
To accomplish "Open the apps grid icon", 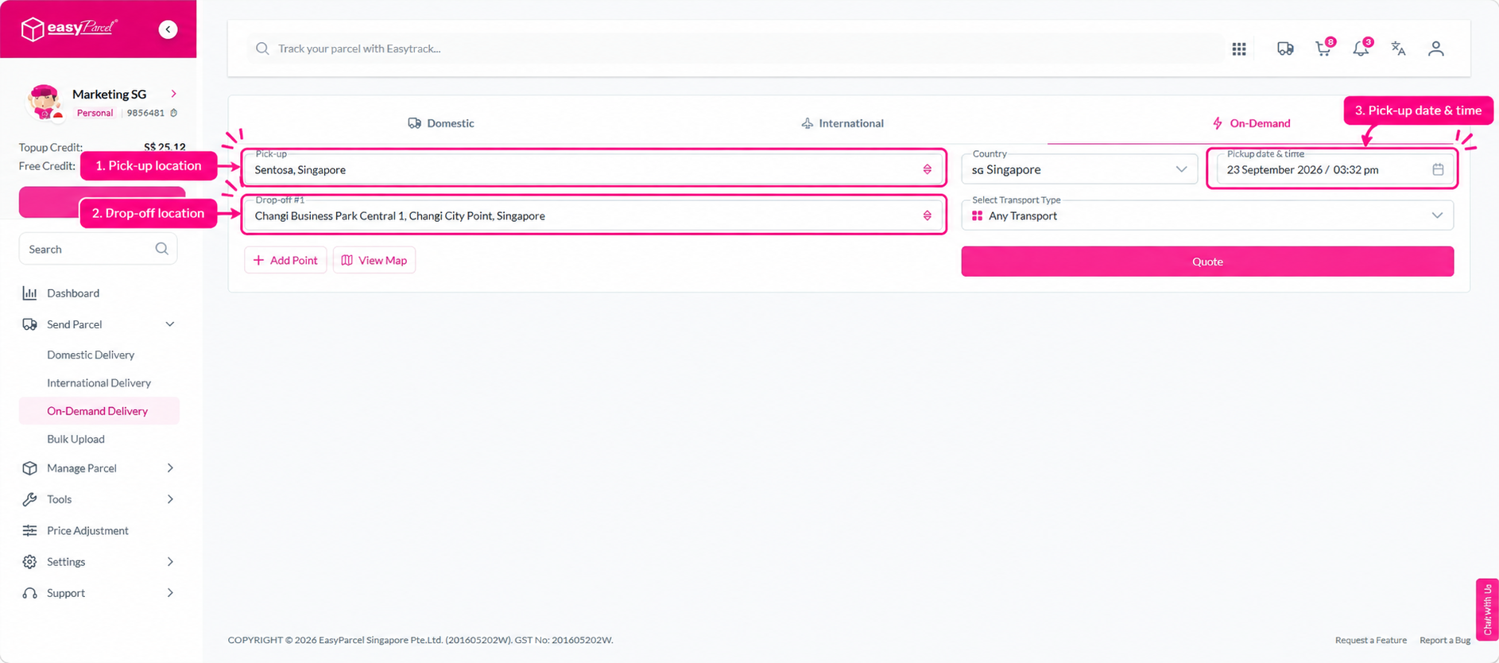I will (1238, 49).
